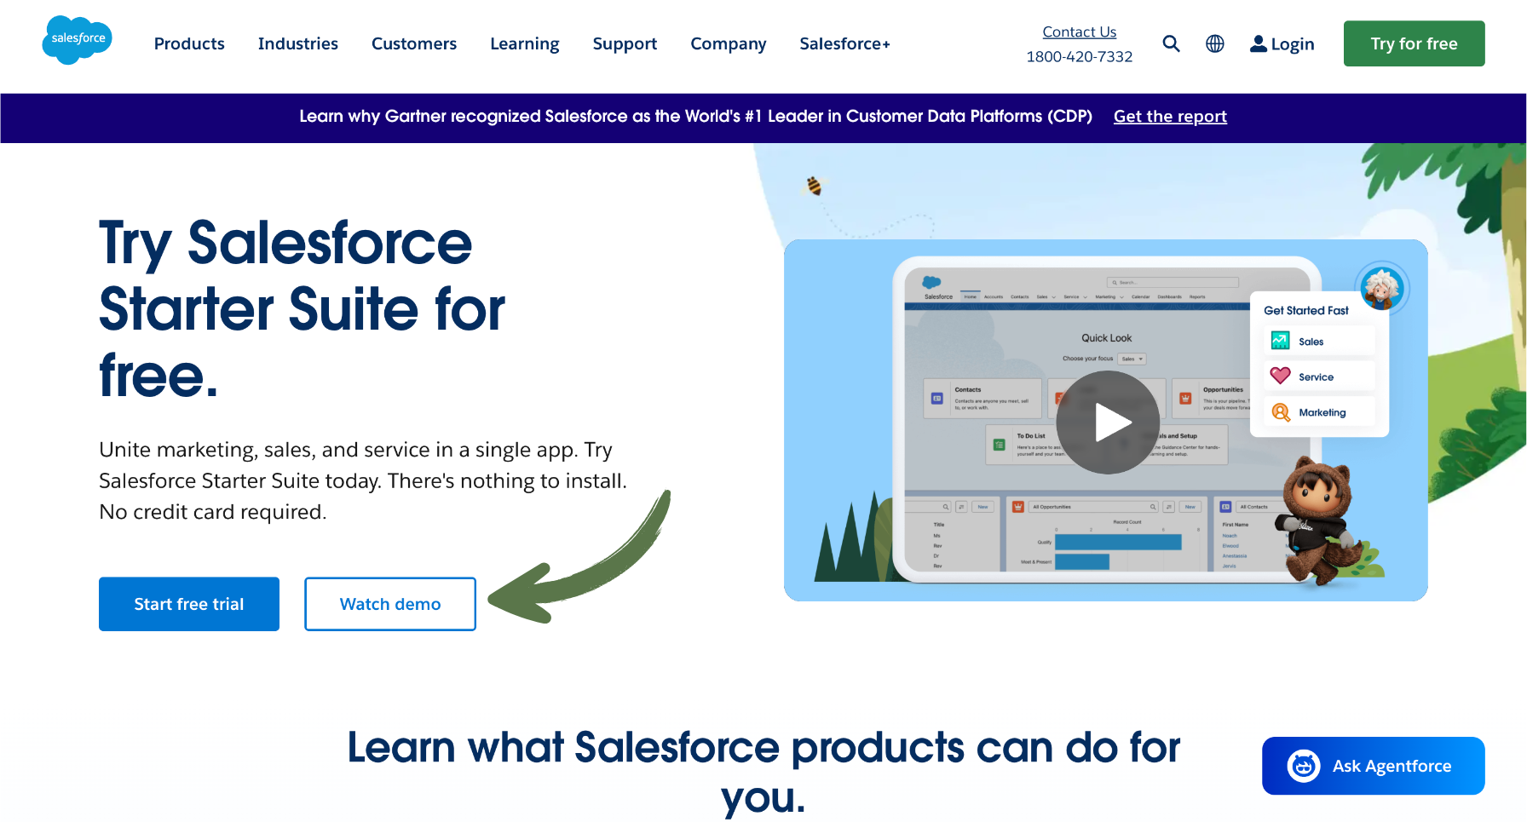Click the Marketing magnifier icon

1280,412
